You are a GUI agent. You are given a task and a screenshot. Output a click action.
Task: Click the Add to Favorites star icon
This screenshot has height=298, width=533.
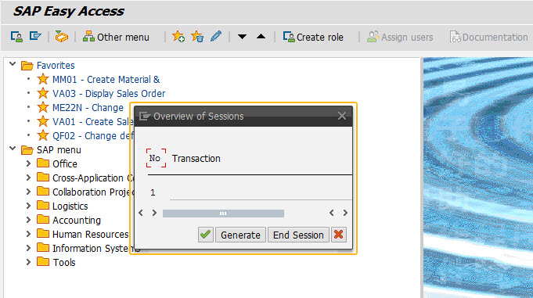point(178,36)
